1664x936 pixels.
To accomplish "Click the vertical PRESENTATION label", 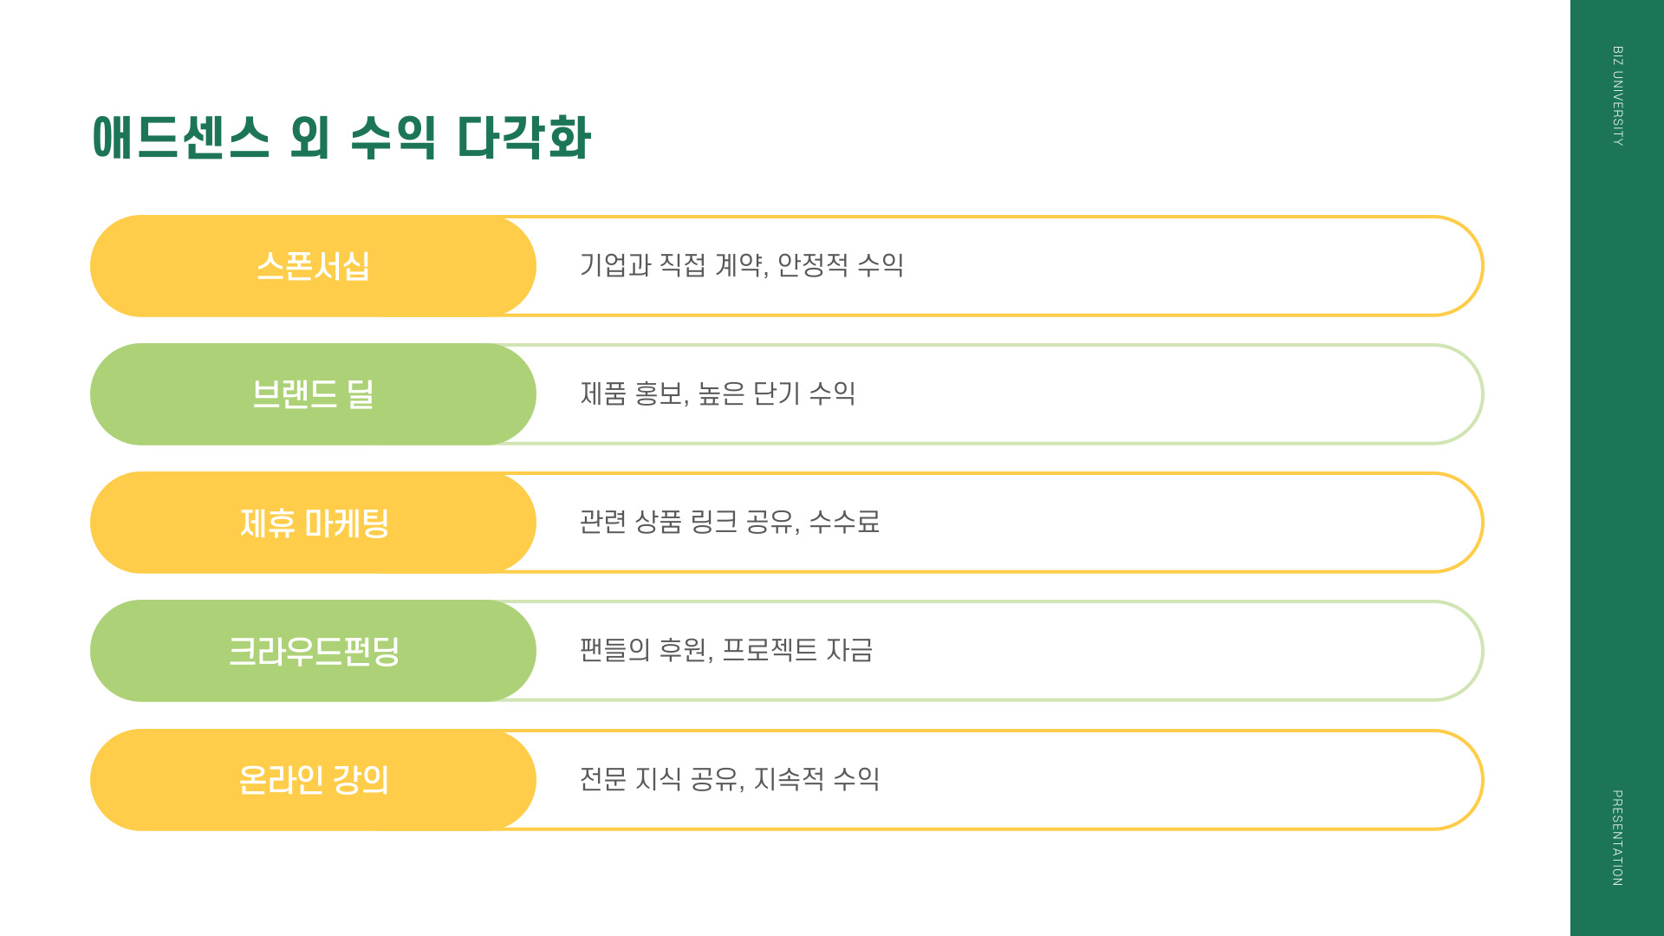I will [x=1617, y=837].
